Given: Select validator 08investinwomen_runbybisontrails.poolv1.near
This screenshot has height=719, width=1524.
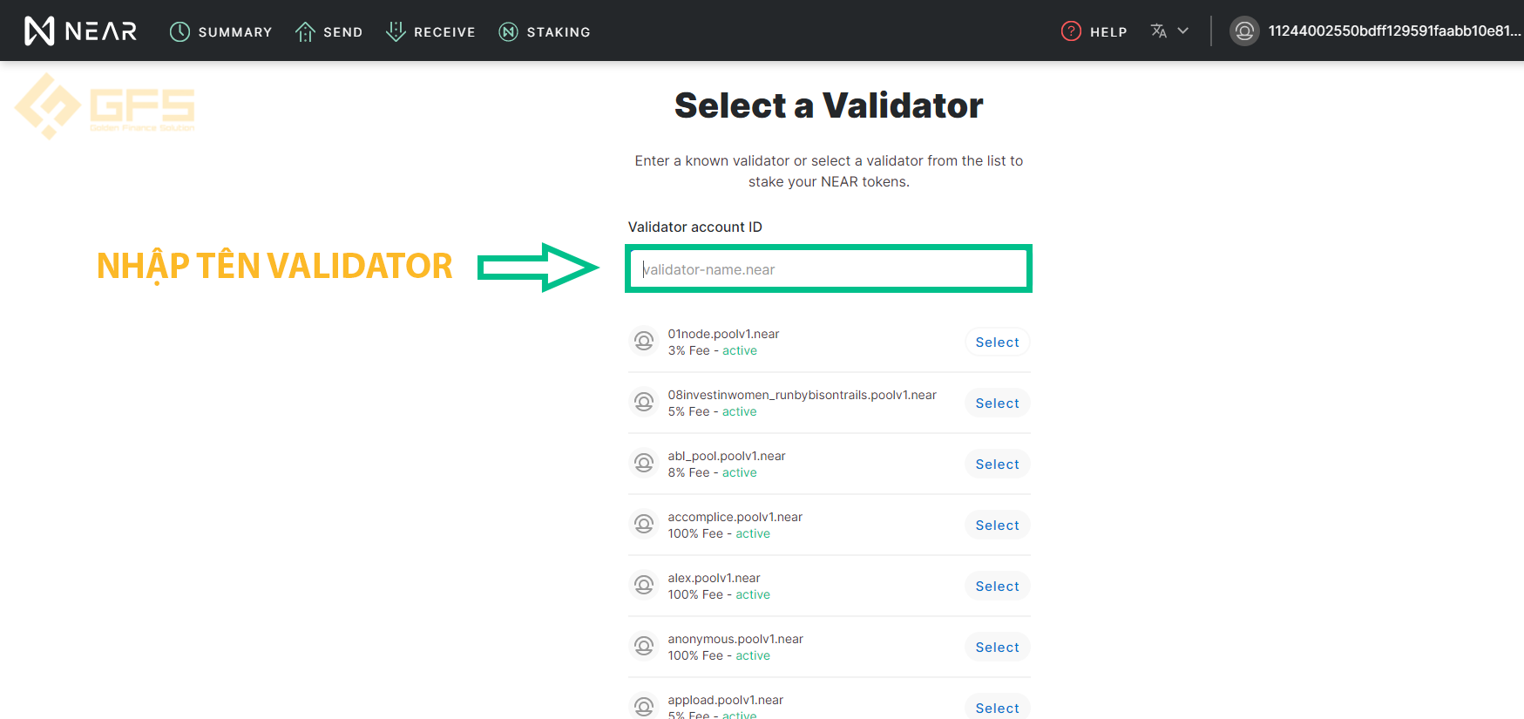Looking at the screenshot, I should tap(997, 404).
